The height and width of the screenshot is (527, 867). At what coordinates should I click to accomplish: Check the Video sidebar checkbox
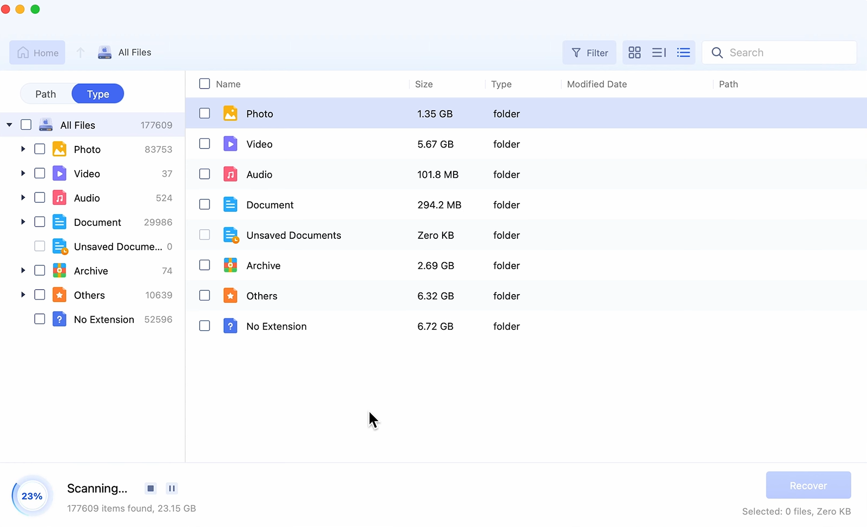click(x=40, y=174)
